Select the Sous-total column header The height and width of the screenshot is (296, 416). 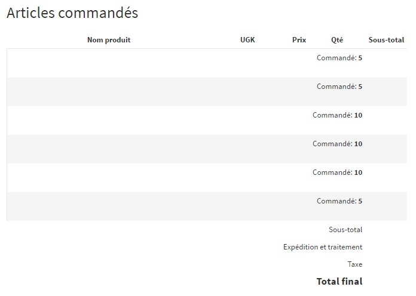tap(386, 40)
